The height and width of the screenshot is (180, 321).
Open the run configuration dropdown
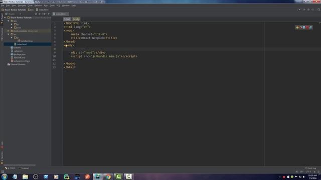[299, 9]
